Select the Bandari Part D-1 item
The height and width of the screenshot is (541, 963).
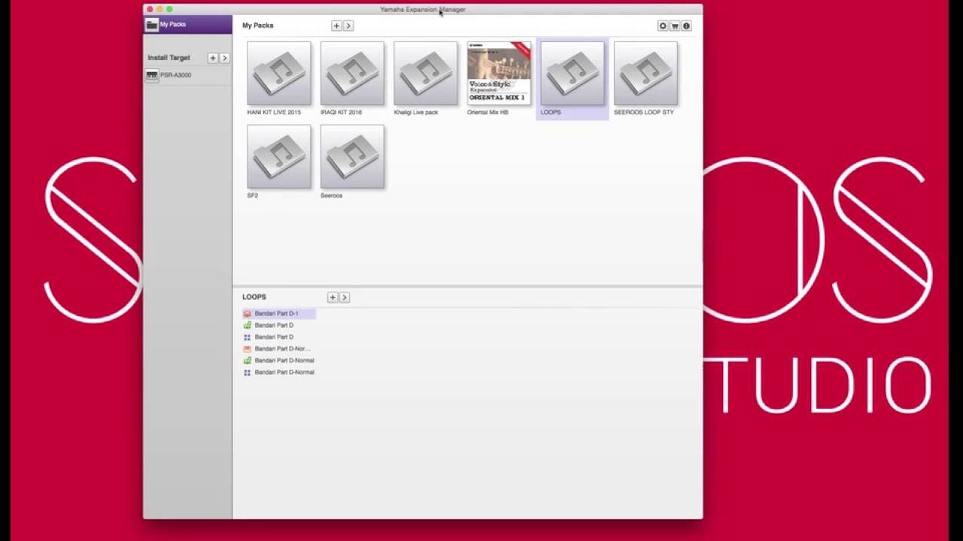[279, 313]
